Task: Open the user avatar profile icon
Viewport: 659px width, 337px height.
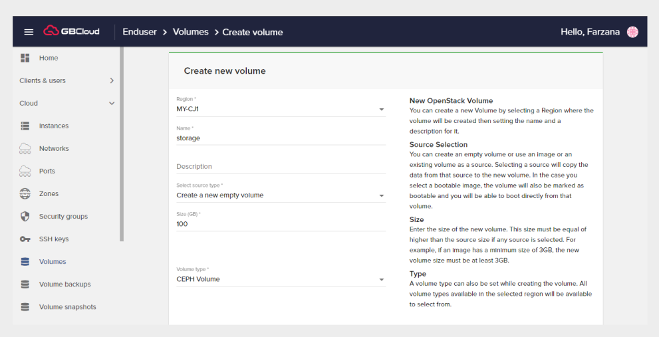Action: (x=632, y=32)
